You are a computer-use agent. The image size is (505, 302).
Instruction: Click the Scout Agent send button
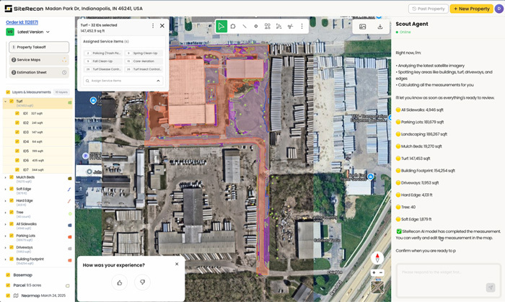click(x=491, y=287)
